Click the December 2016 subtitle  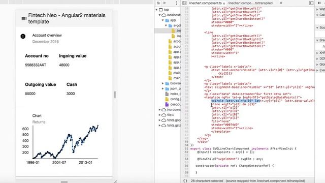[45, 42]
